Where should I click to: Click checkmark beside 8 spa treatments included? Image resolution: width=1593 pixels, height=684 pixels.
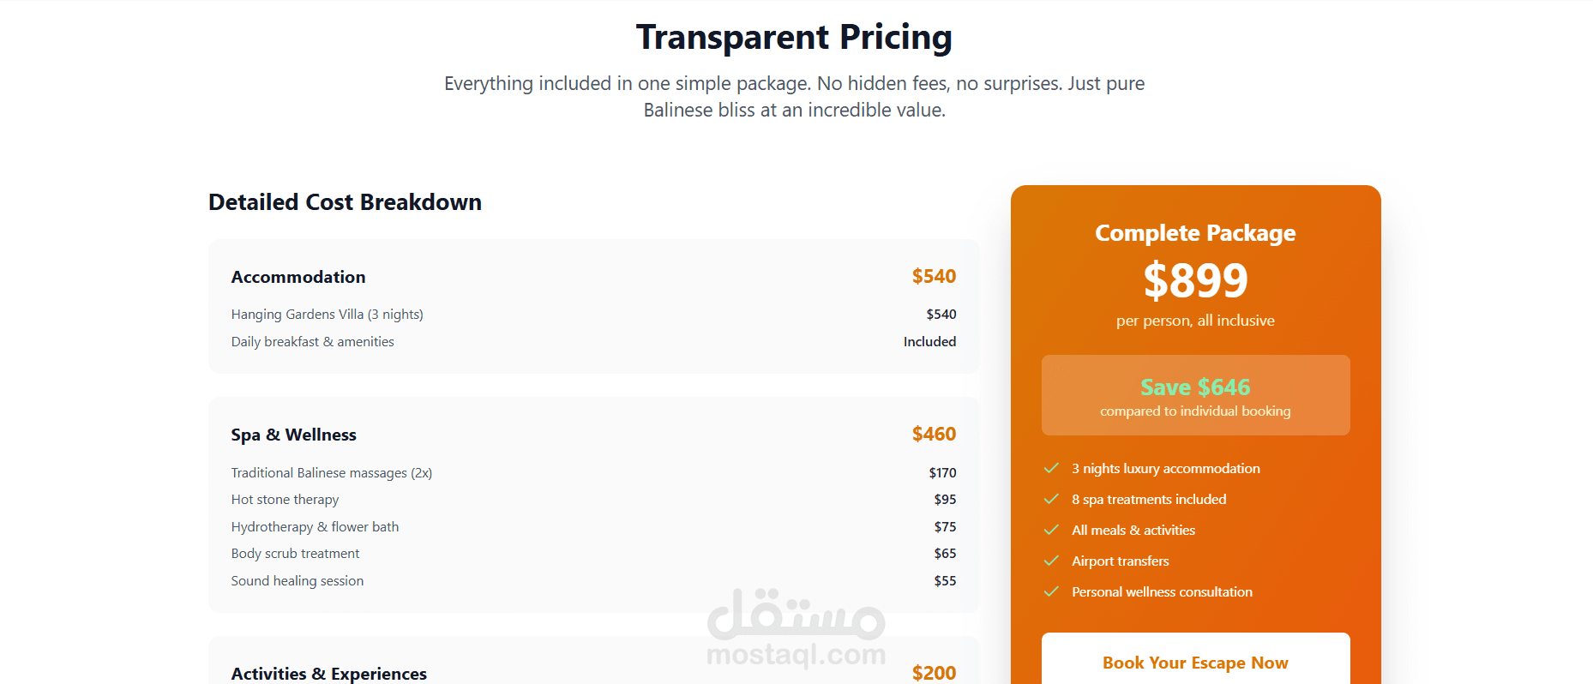click(1051, 499)
